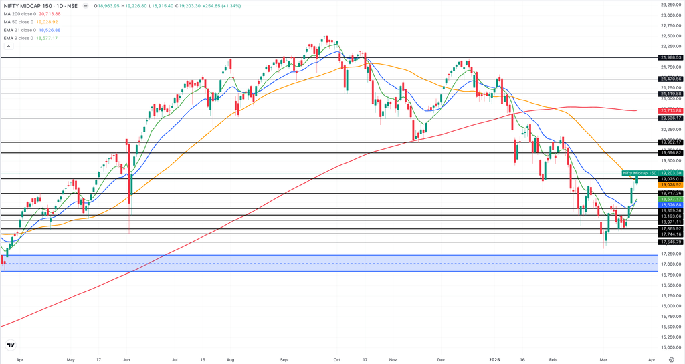685x364 pixels.
Task: Click the 17,546.79 support level label
Action: pyautogui.click(x=670, y=242)
